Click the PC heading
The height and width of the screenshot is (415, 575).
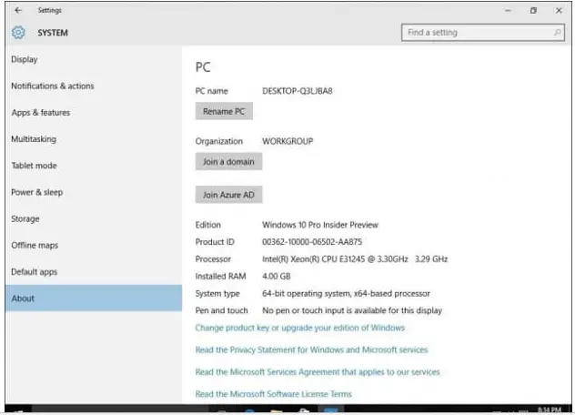pos(203,67)
